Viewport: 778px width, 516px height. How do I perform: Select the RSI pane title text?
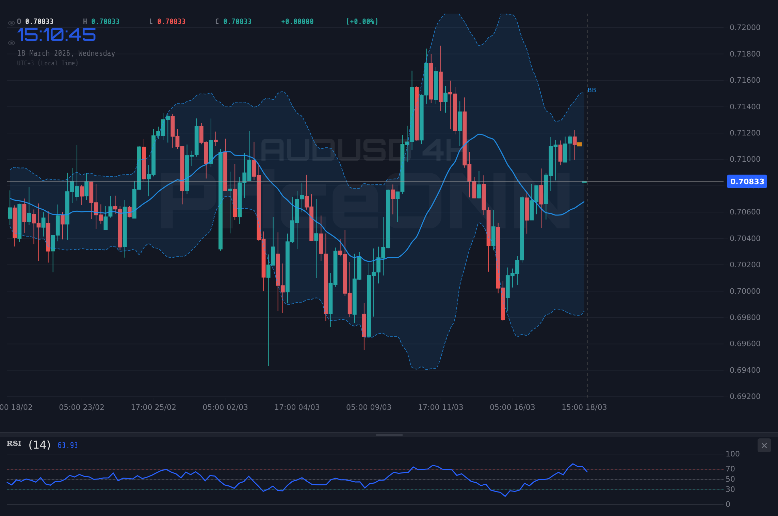pyautogui.click(x=14, y=443)
